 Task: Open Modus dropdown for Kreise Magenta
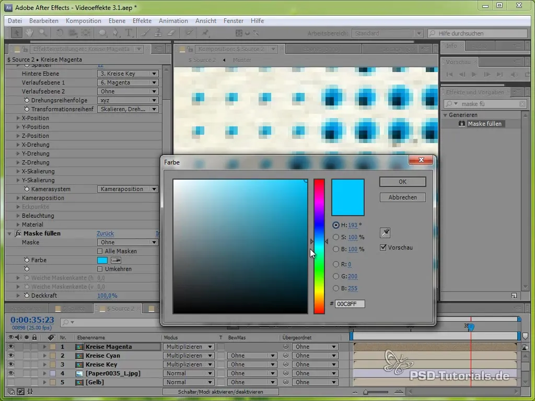188,347
